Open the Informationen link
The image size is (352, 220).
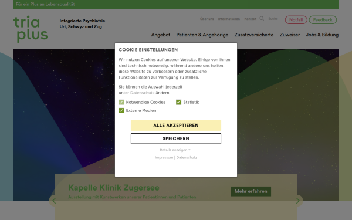pos(229,19)
